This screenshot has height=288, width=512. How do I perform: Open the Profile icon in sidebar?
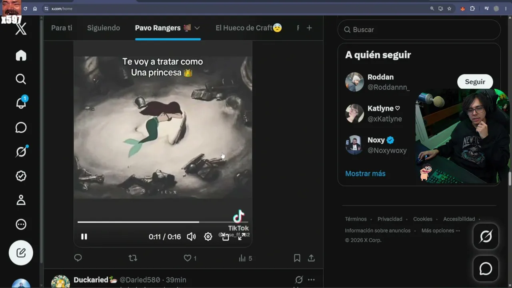[x=21, y=200]
